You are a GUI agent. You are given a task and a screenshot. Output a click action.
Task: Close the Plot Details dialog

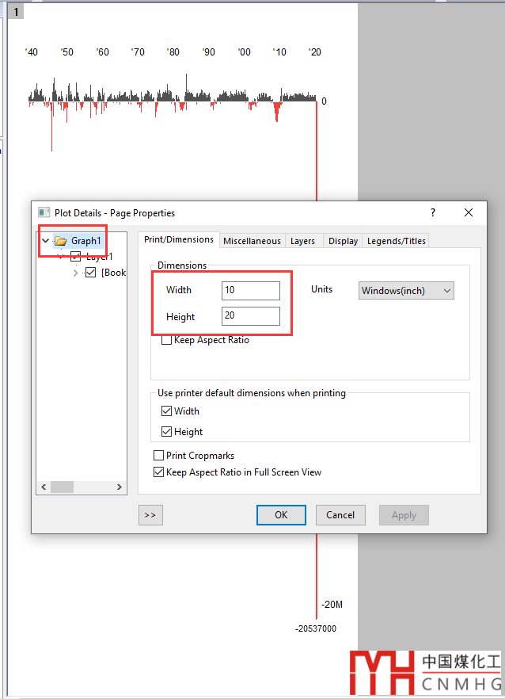pyautogui.click(x=469, y=212)
